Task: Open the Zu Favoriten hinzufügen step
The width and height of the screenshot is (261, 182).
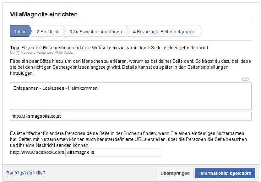Action: pos(96,31)
